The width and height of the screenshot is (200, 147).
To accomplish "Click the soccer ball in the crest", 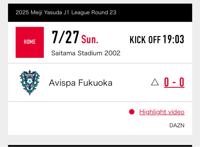I will click(x=30, y=81).
